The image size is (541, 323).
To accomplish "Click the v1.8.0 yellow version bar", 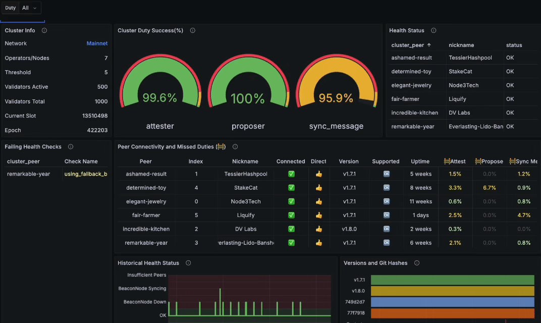I will [452, 291].
